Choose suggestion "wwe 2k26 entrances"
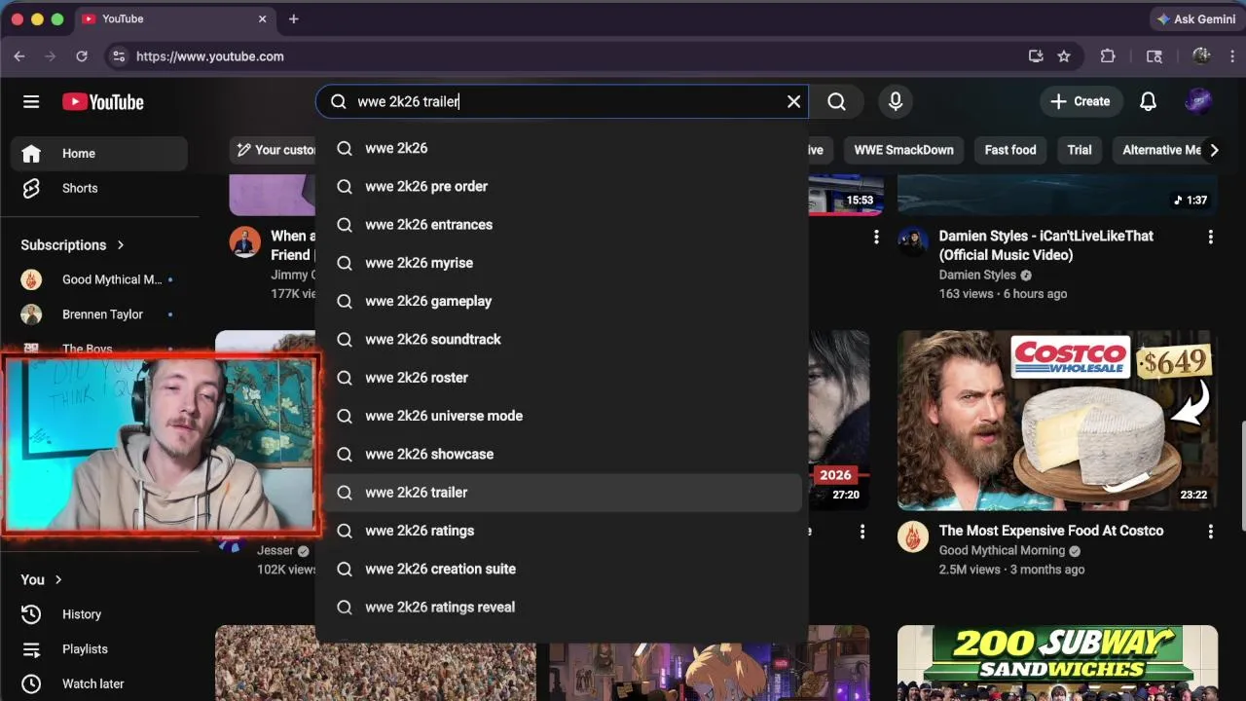Image resolution: width=1246 pixels, height=701 pixels. pos(563,224)
